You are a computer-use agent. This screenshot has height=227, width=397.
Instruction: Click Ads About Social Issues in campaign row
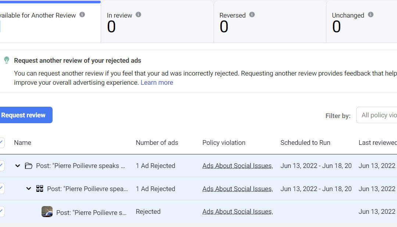point(237,166)
